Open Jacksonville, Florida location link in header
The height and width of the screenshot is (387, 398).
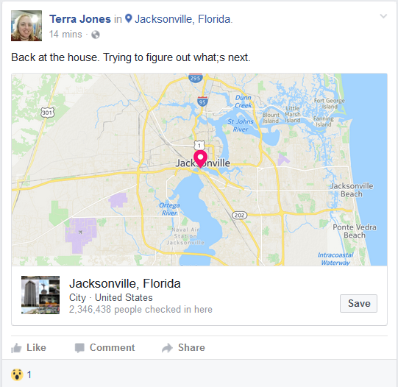point(183,19)
